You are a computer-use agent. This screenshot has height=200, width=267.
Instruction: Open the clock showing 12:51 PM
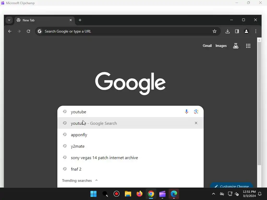[x=249, y=194]
